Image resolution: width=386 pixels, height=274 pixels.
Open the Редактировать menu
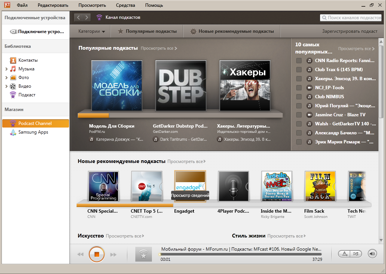click(x=53, y=5)
